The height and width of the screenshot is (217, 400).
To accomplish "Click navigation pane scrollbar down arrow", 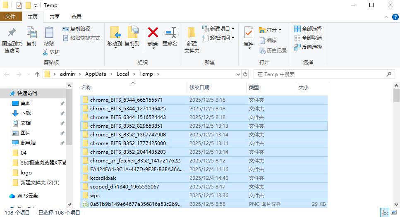I will click(x=69, y=204).
